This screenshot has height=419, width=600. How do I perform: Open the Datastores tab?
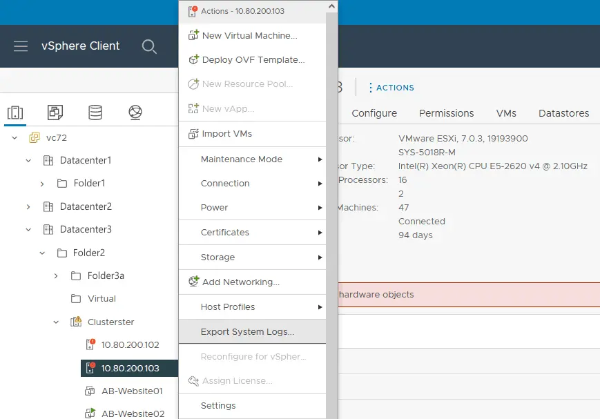(563, 113)
